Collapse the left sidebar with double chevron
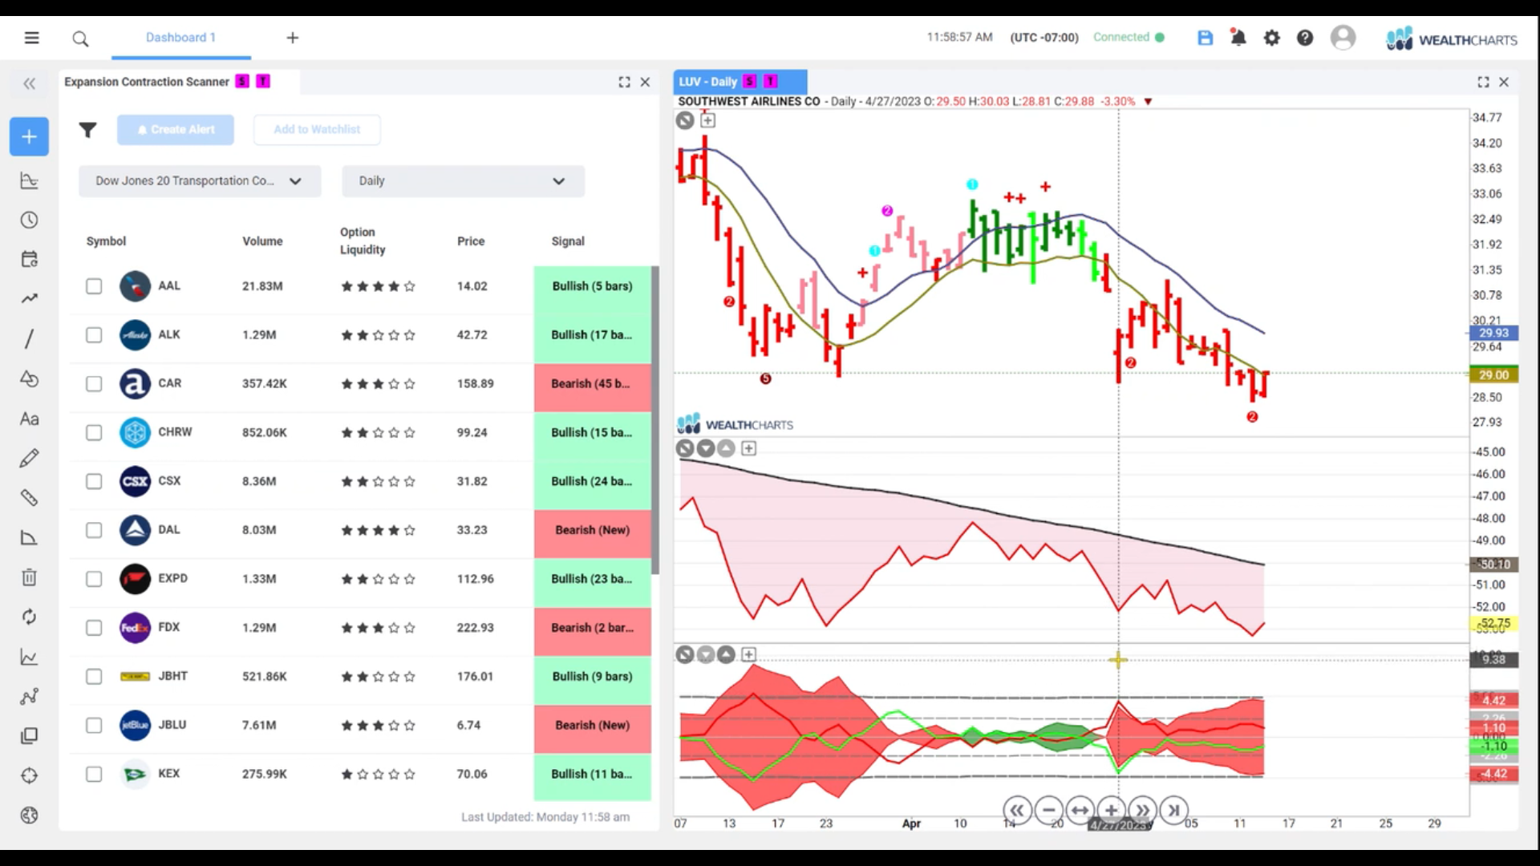Screen dimensions: 1540x866 tap(30, 83)
